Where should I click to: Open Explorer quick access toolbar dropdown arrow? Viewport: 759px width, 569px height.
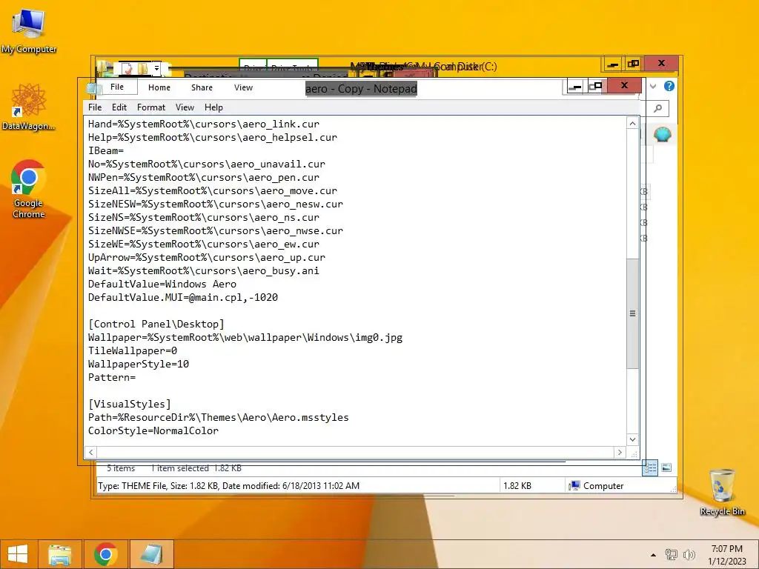click(x=156, y=69)
